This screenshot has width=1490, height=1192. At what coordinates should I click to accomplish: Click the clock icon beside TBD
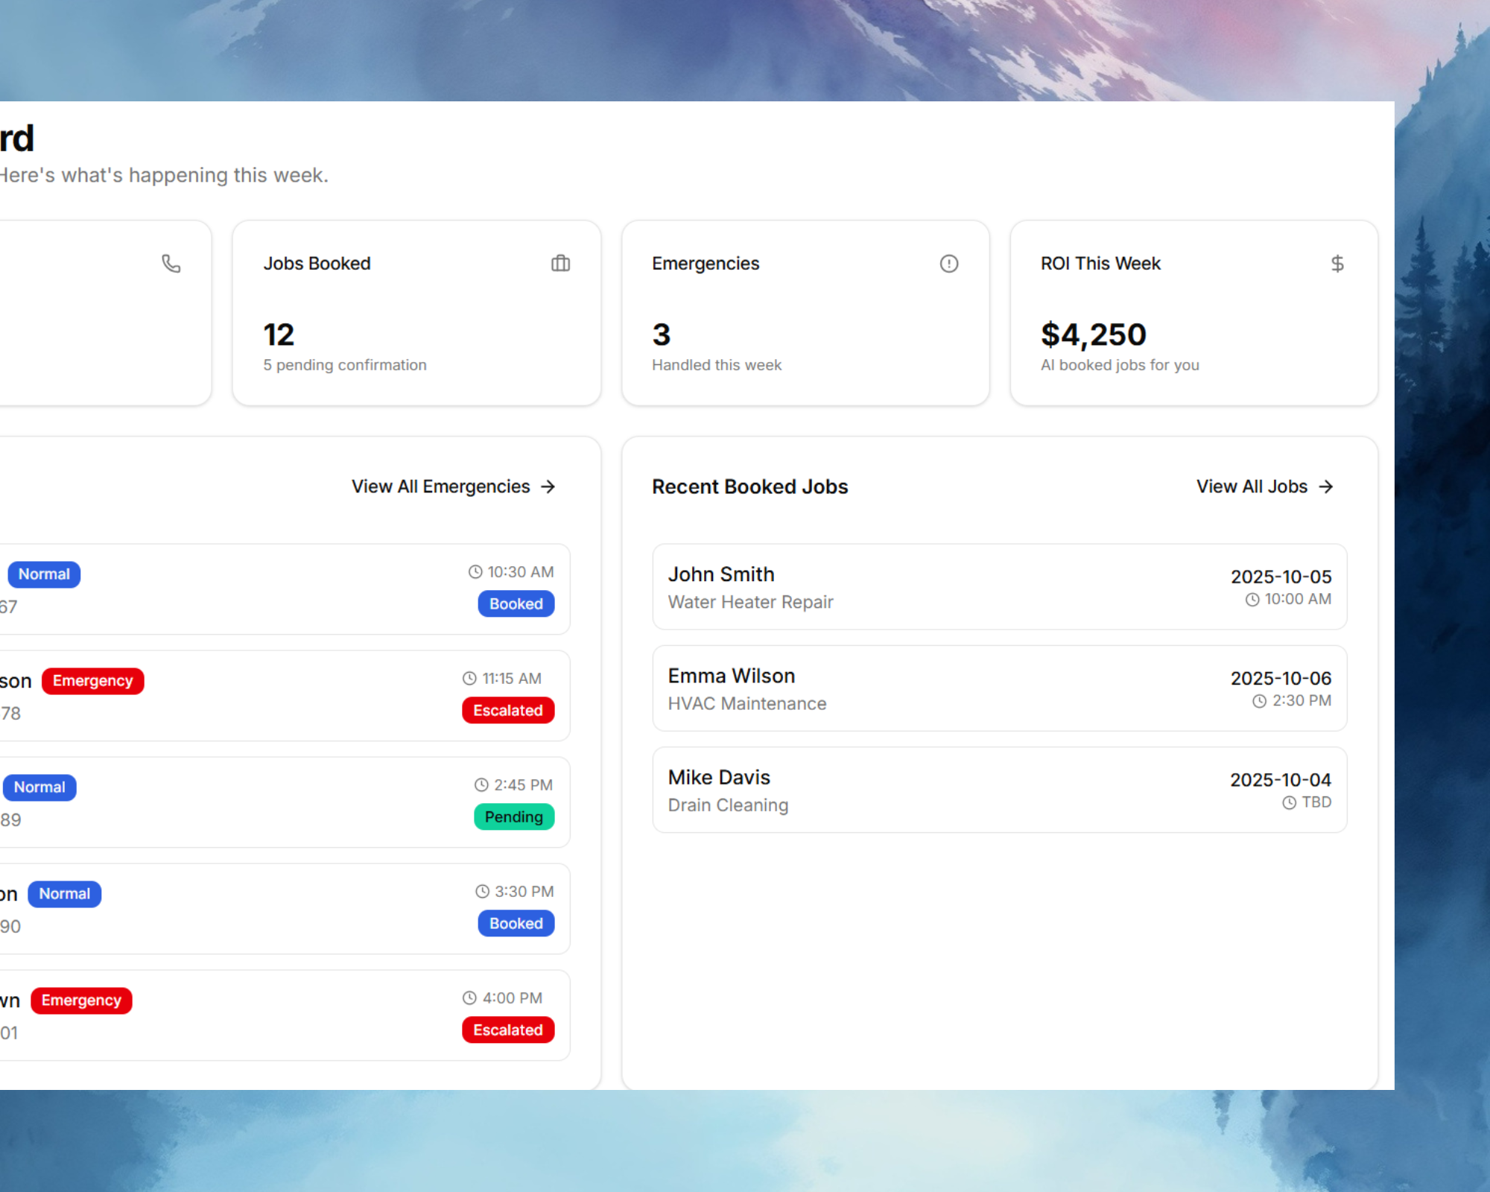pos(1289,803)
